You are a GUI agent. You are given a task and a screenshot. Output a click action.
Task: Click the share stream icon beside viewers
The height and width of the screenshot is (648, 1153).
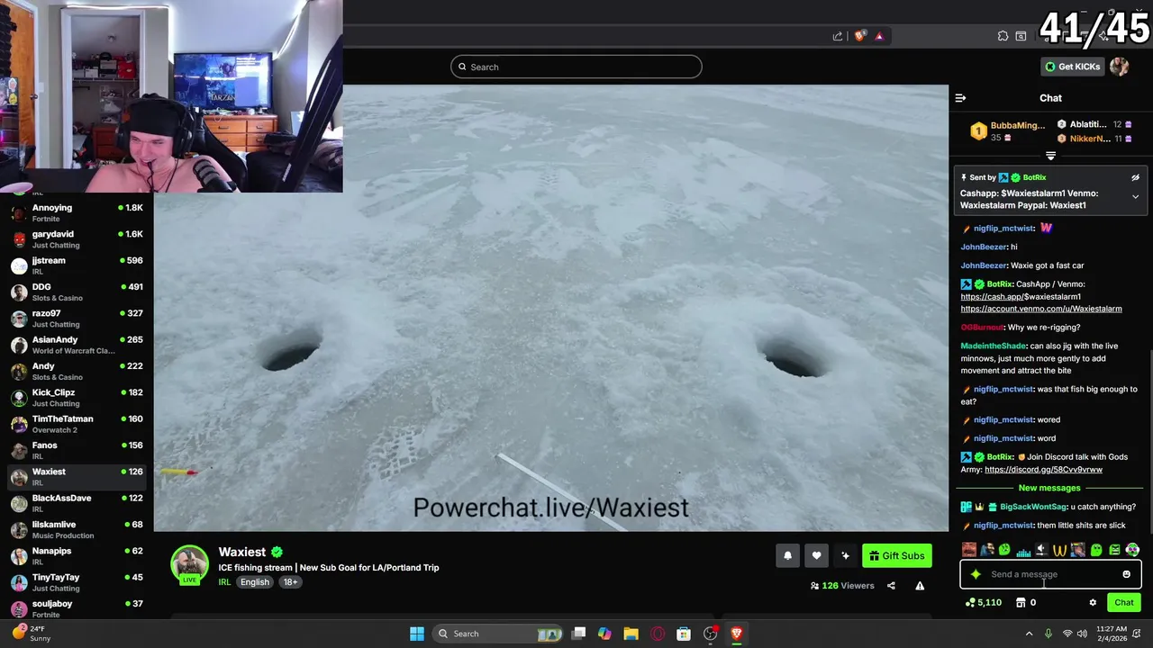coord(891,586)
